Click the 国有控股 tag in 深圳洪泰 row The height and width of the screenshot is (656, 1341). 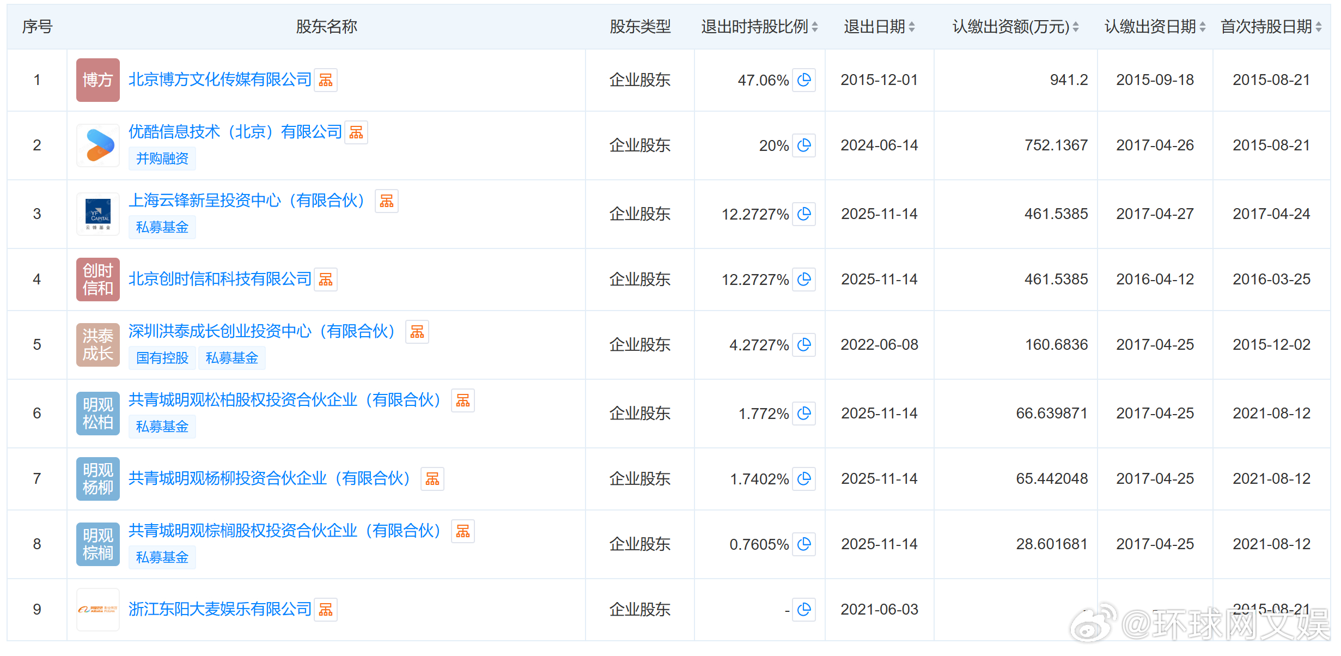click(162, 358)
